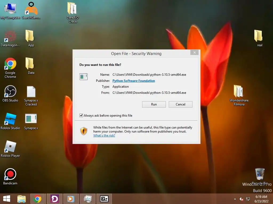This screenshot has height=204, width=273.
Task: Uncheck Always ask before opening this file
Action: [81, 115]
